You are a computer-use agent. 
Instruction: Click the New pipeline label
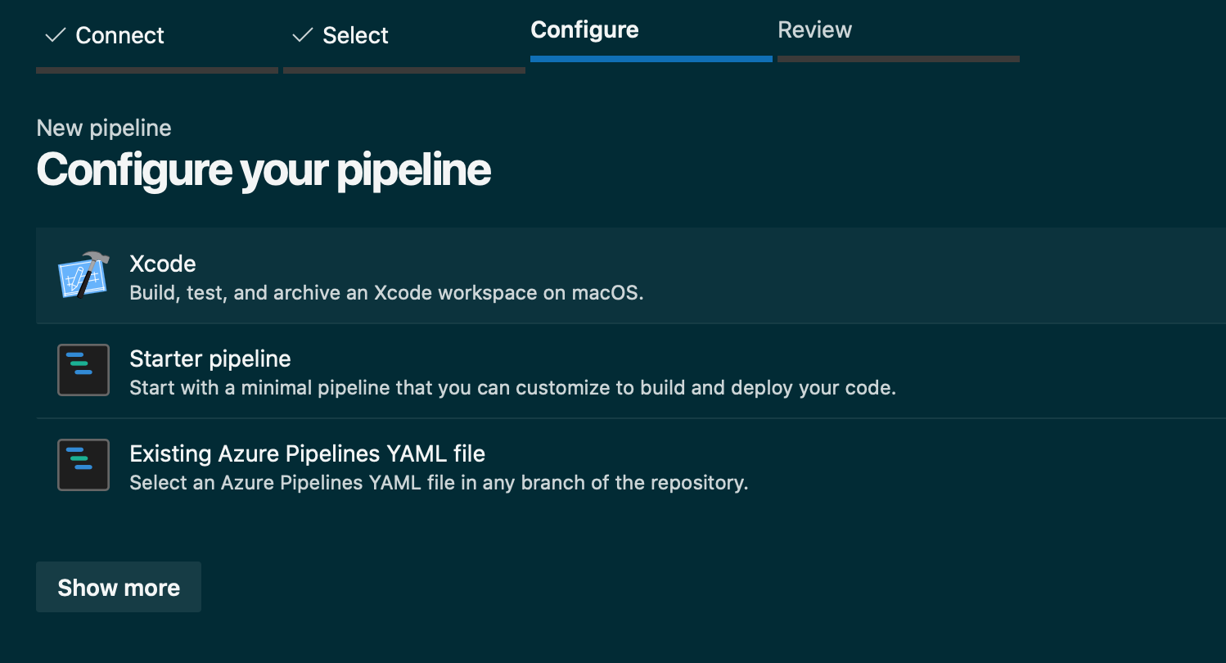tap(103, 128)
